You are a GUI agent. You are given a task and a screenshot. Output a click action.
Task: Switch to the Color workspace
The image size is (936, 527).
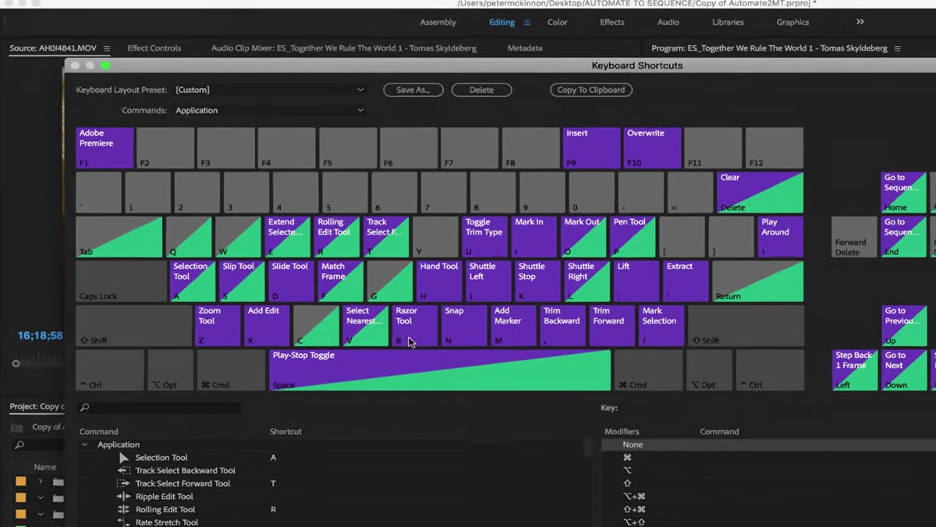coord(557,23)
